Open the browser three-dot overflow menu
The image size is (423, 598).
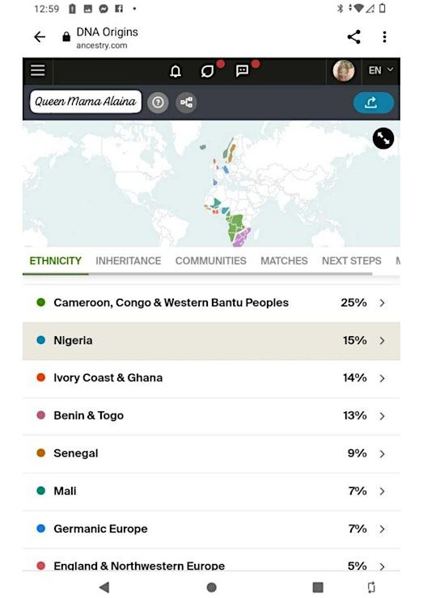pos(384,37)
